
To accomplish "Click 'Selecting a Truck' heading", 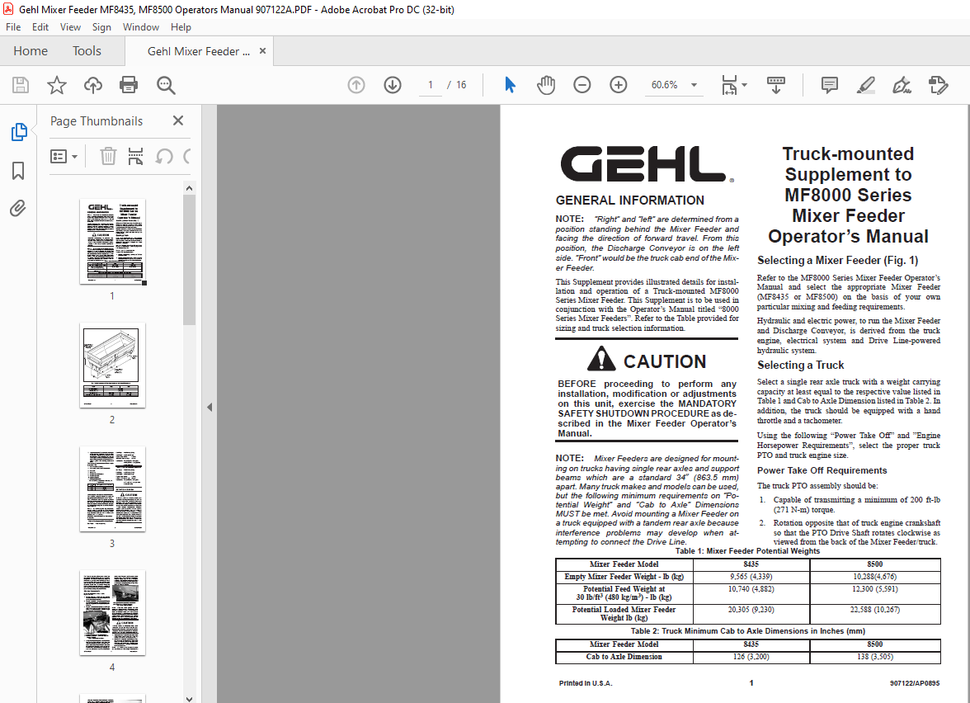I will coord(800,365).
